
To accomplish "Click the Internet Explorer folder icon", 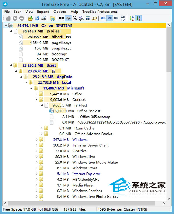I will pyautogui.click(x=41, y=174).
